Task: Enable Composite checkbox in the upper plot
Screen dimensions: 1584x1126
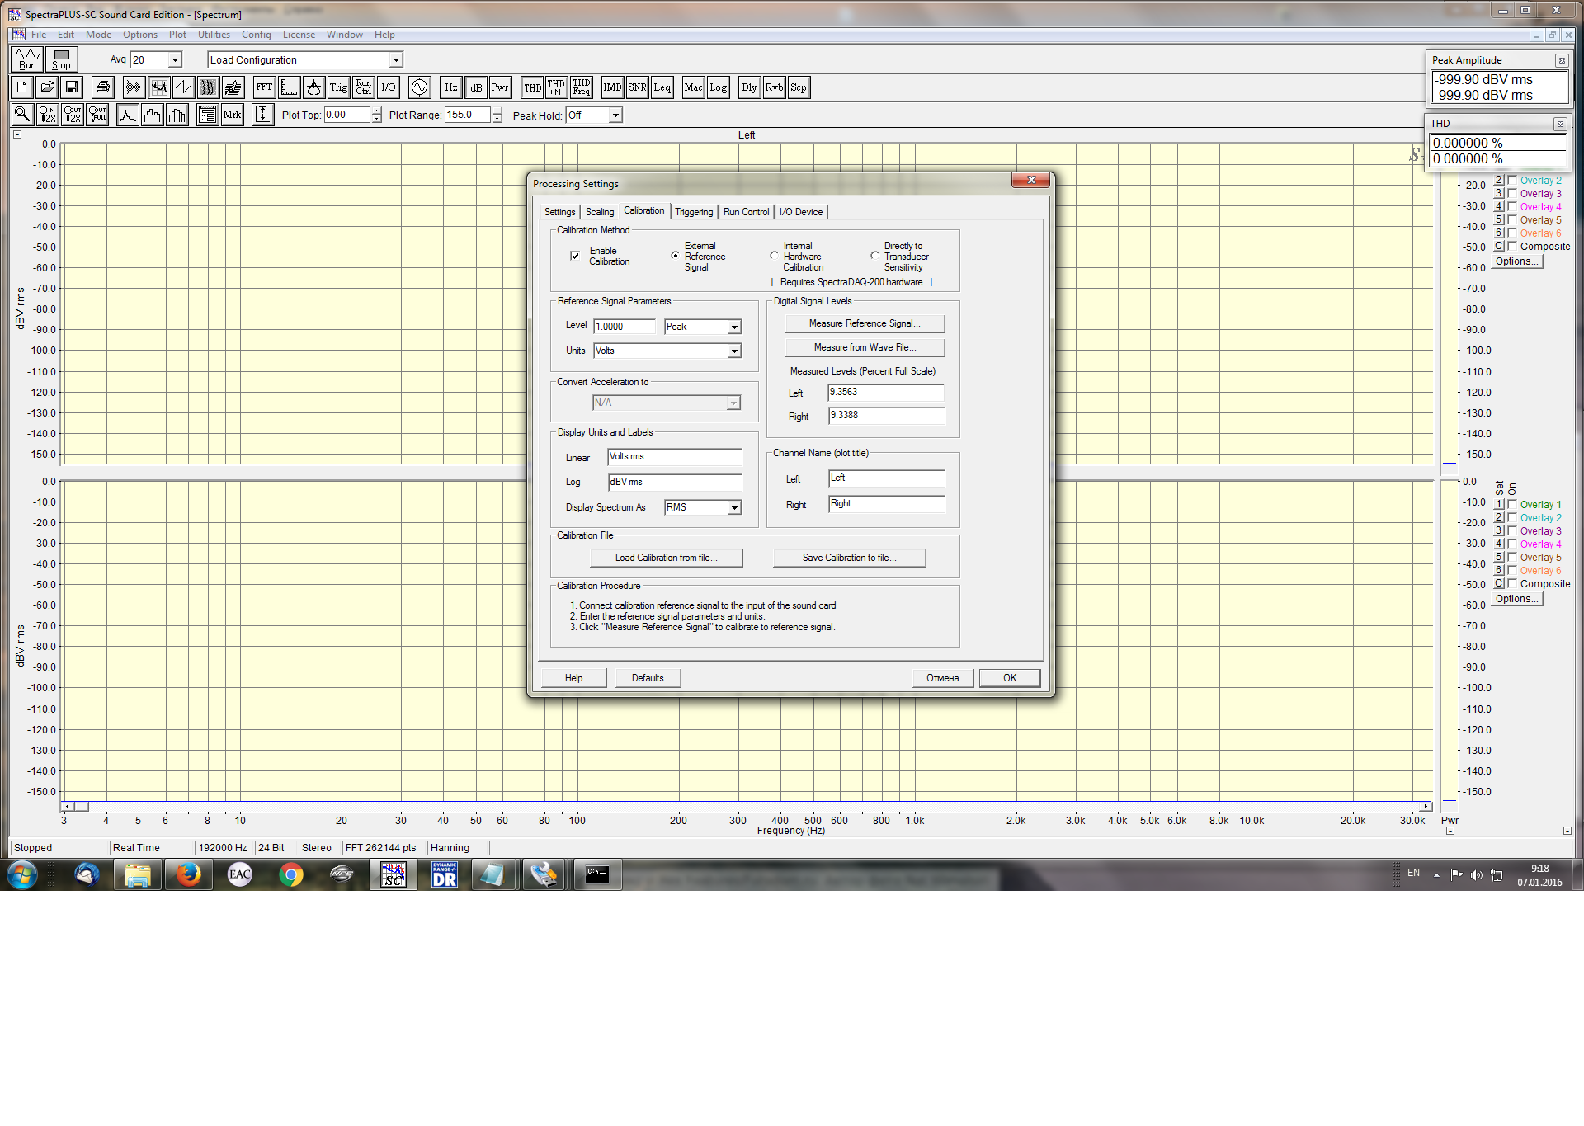Action: pyautogui.click(x=1512, y=246)
